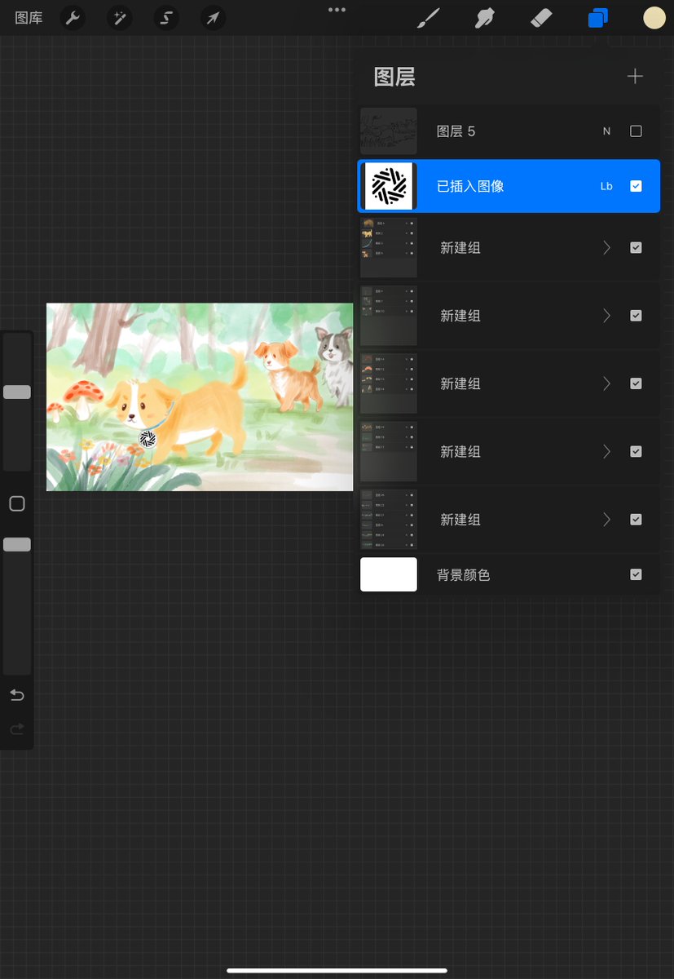
Task: Hide the topmost 新建组 group checkbox
Action: [636, 248]
